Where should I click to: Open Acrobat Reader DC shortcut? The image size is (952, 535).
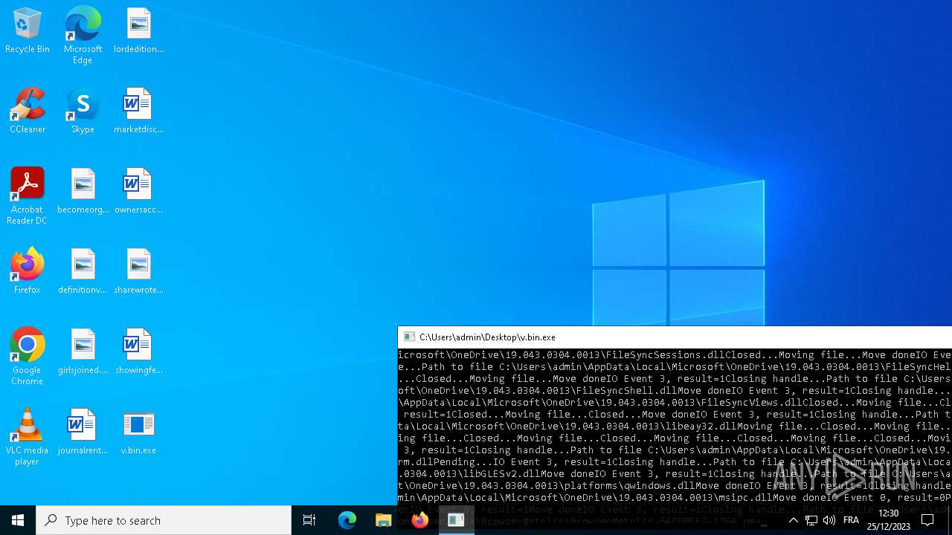coord(28,196)
